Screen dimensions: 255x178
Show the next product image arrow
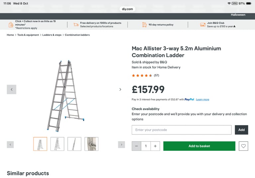(x=120, y=89)
